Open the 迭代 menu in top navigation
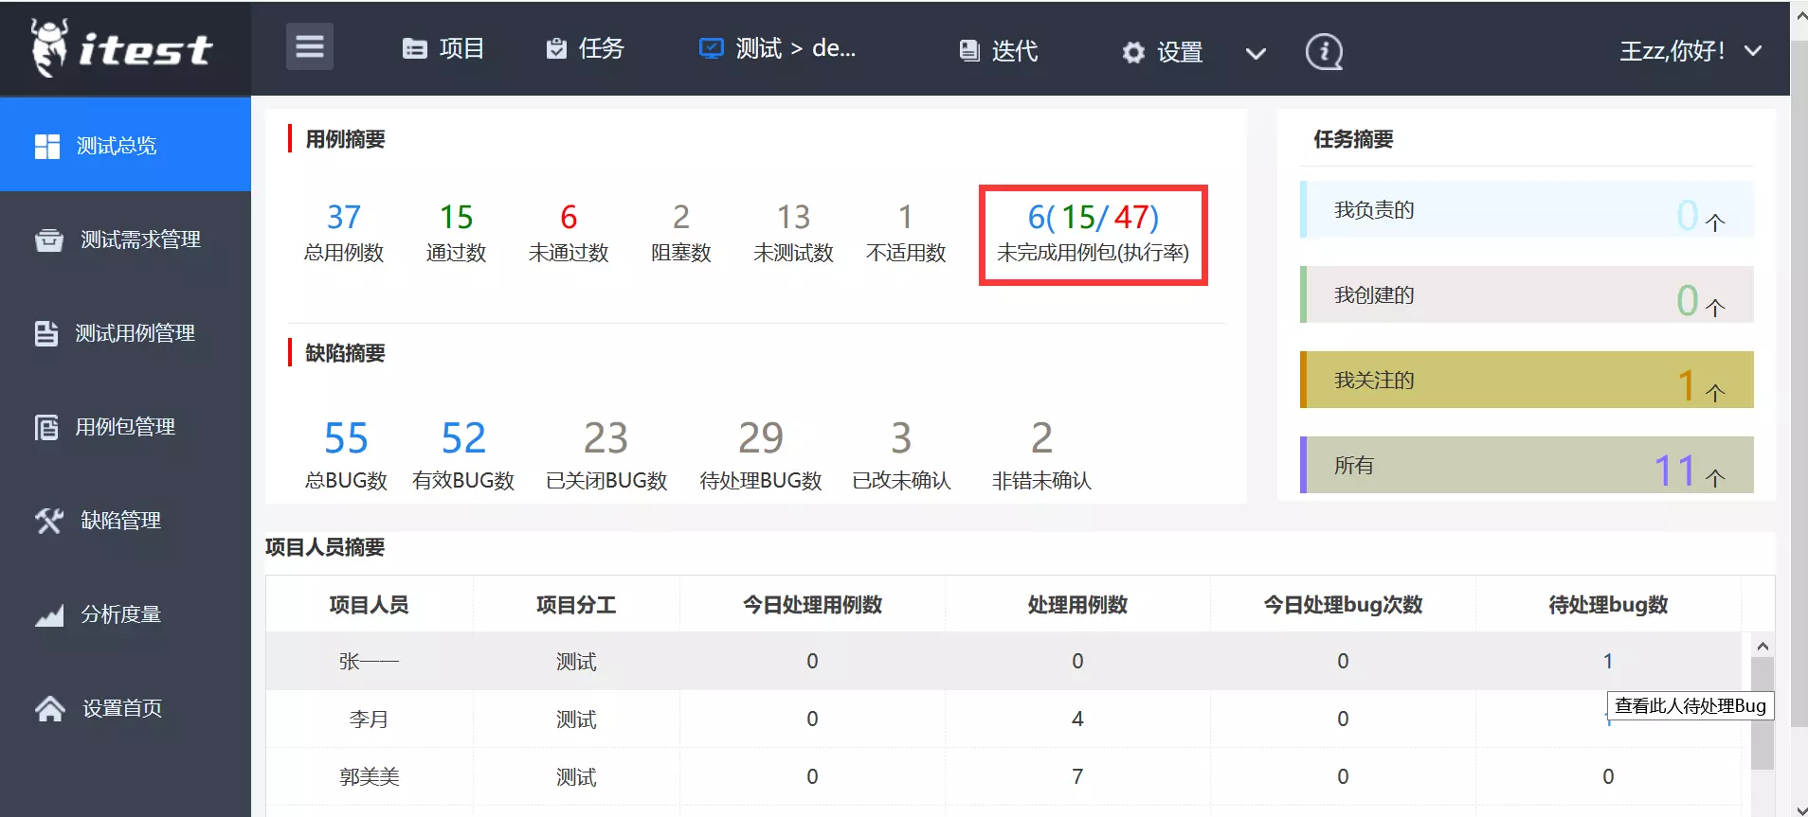The height and width of the screenshot is (817, 1808). coord(999,51)
